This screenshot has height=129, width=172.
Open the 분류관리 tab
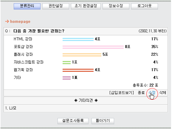pyautogui.click(x=27, y=6)
